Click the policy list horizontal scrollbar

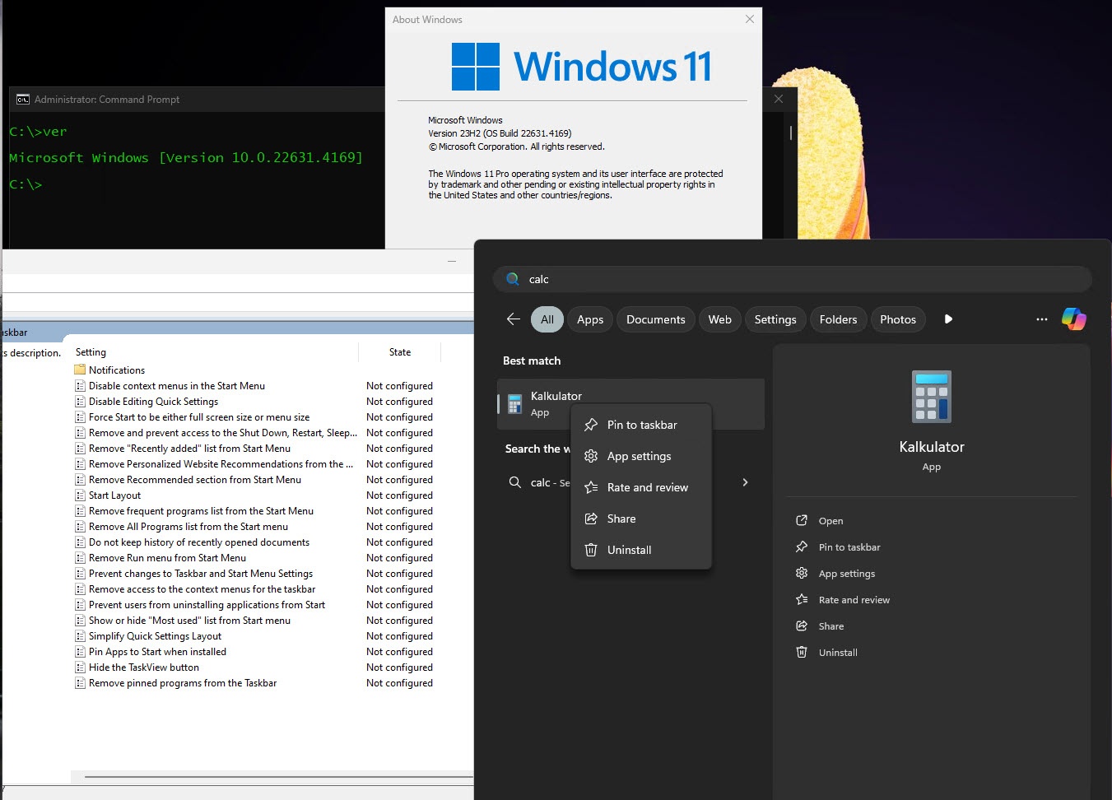pyautogui.click(x=278, y=776)
